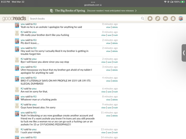Open the slide-over panel arrow handle

coord(184,53)
